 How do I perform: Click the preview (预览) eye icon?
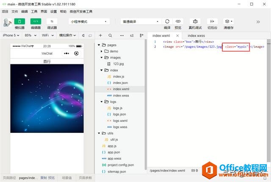pos(178,21)
